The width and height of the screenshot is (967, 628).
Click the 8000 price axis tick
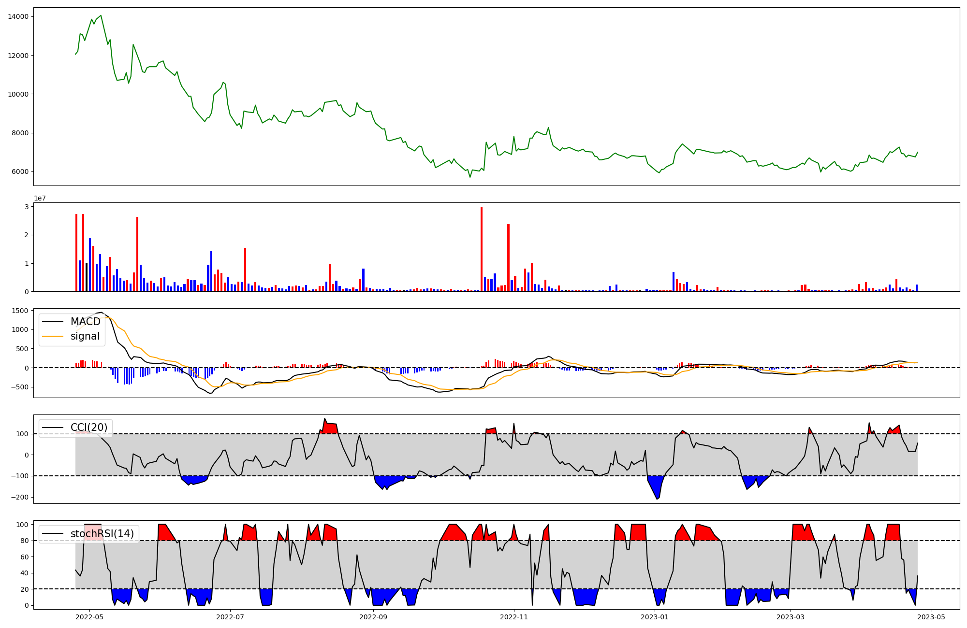tap(20, 133)
